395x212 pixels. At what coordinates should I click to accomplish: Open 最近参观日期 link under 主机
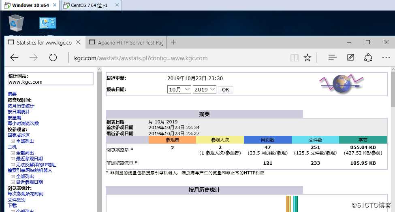tap(30, 159)
